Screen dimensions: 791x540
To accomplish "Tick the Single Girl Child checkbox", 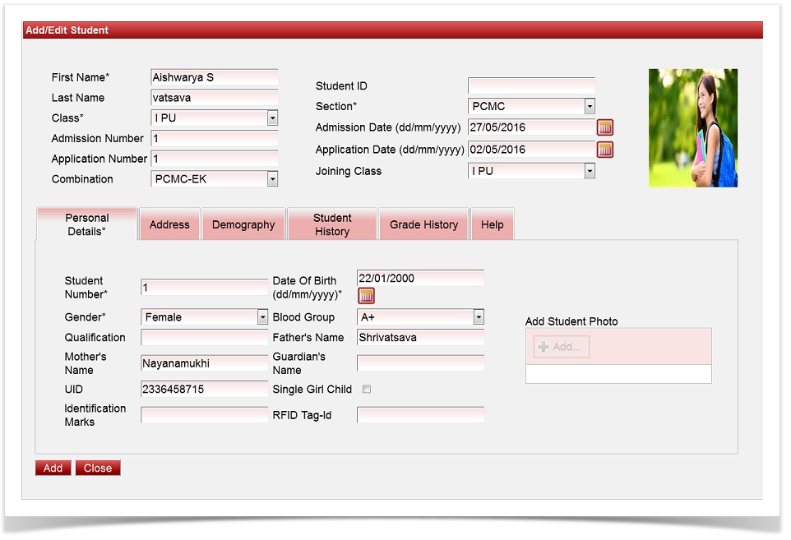I will (x=367, y=390).
